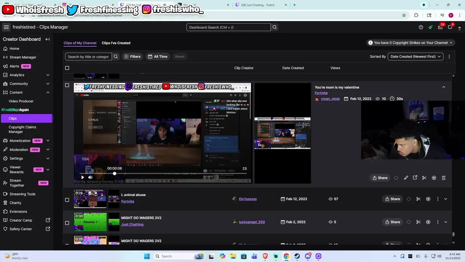This screenshot has width=465, height=262.
Task: Click scissors icon on expanded clip
Action: tap(424, 178)
